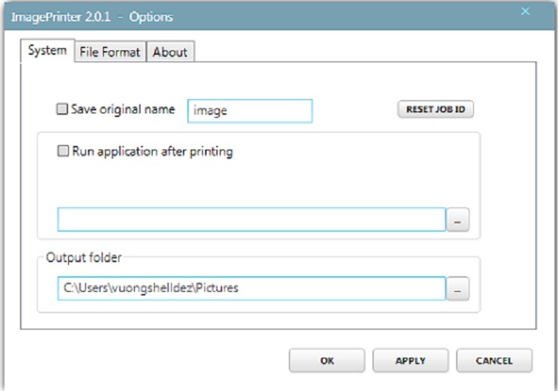559x391 pixels.
Task: Confirm settings with OK button
Action: coord(327,361)
